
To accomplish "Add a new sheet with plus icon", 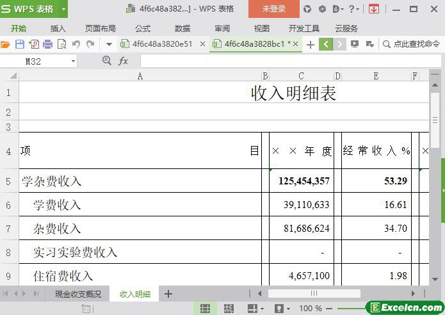I will (x=168, y=294).
